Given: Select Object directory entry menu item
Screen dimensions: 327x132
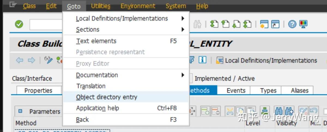Looking at the screenshot, I should pyautogui.click(x=126, y=97).
